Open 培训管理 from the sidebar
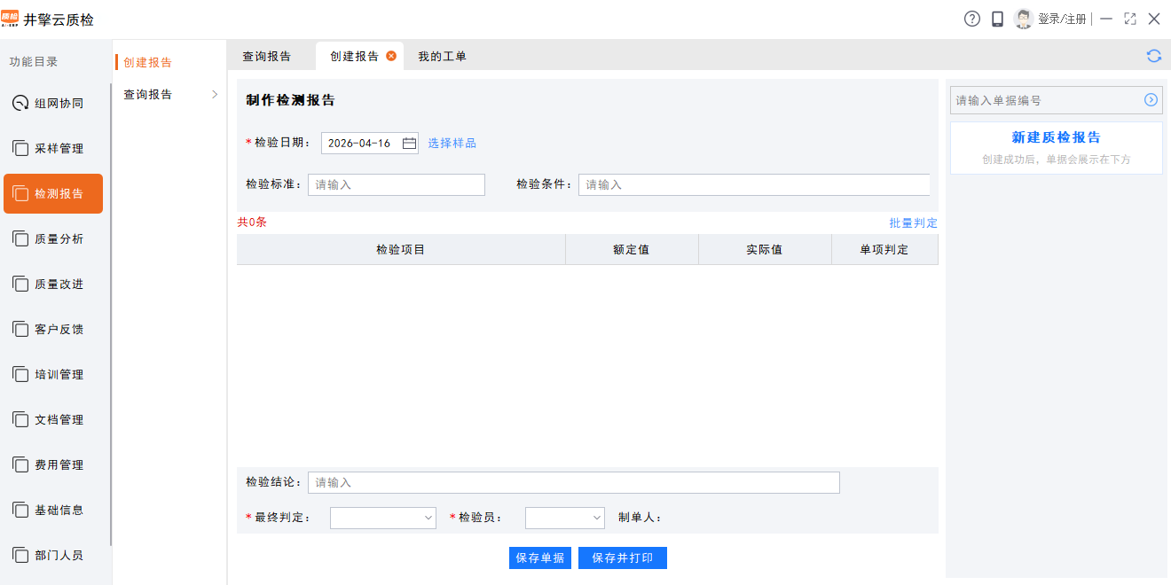Screen dimensions: 1171x585 click(53, 373)
